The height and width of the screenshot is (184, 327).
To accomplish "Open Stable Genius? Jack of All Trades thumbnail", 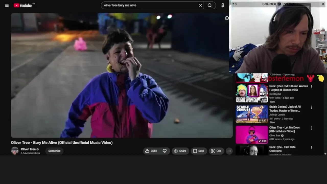I will coord(252,114).
